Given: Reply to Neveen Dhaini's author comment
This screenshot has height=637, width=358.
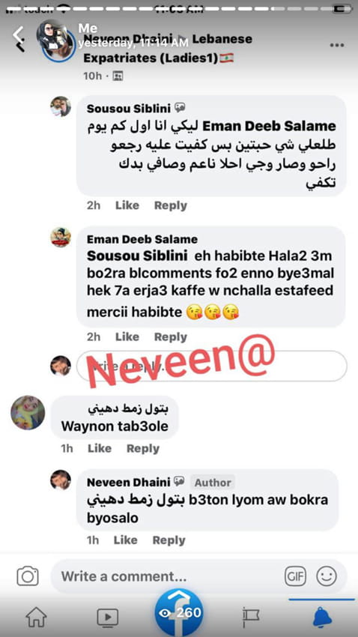Looking at the screenshot, I should tap(169, 540).
